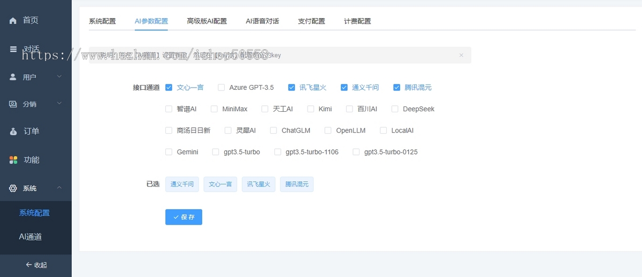
Task: Expand the 分销 menu chevron
Action: pyautogui.click(x=59, y=103)
